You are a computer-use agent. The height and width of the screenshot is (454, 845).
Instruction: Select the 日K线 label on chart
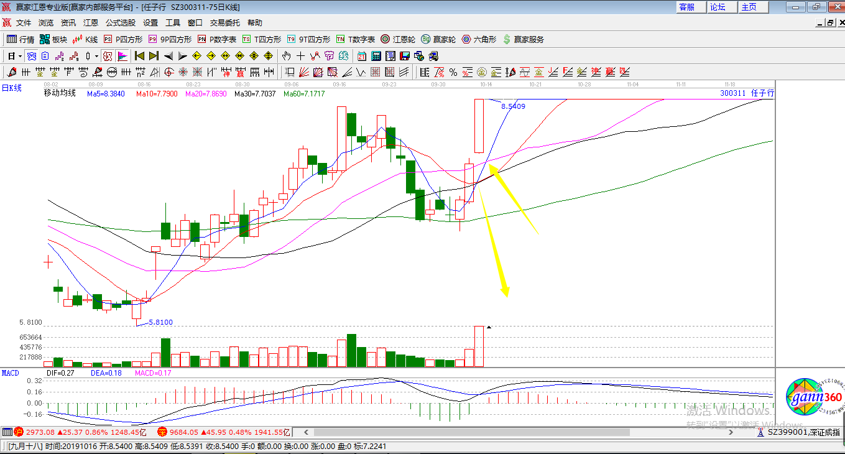coord(11,88)
